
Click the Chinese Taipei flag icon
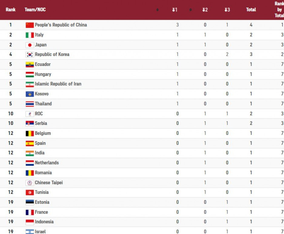pos(30,183)
